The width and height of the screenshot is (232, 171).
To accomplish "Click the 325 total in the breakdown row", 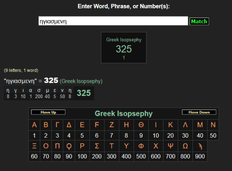I will point(84,93).
